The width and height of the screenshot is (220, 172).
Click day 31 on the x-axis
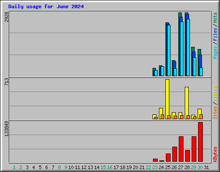tap(206, 167)
